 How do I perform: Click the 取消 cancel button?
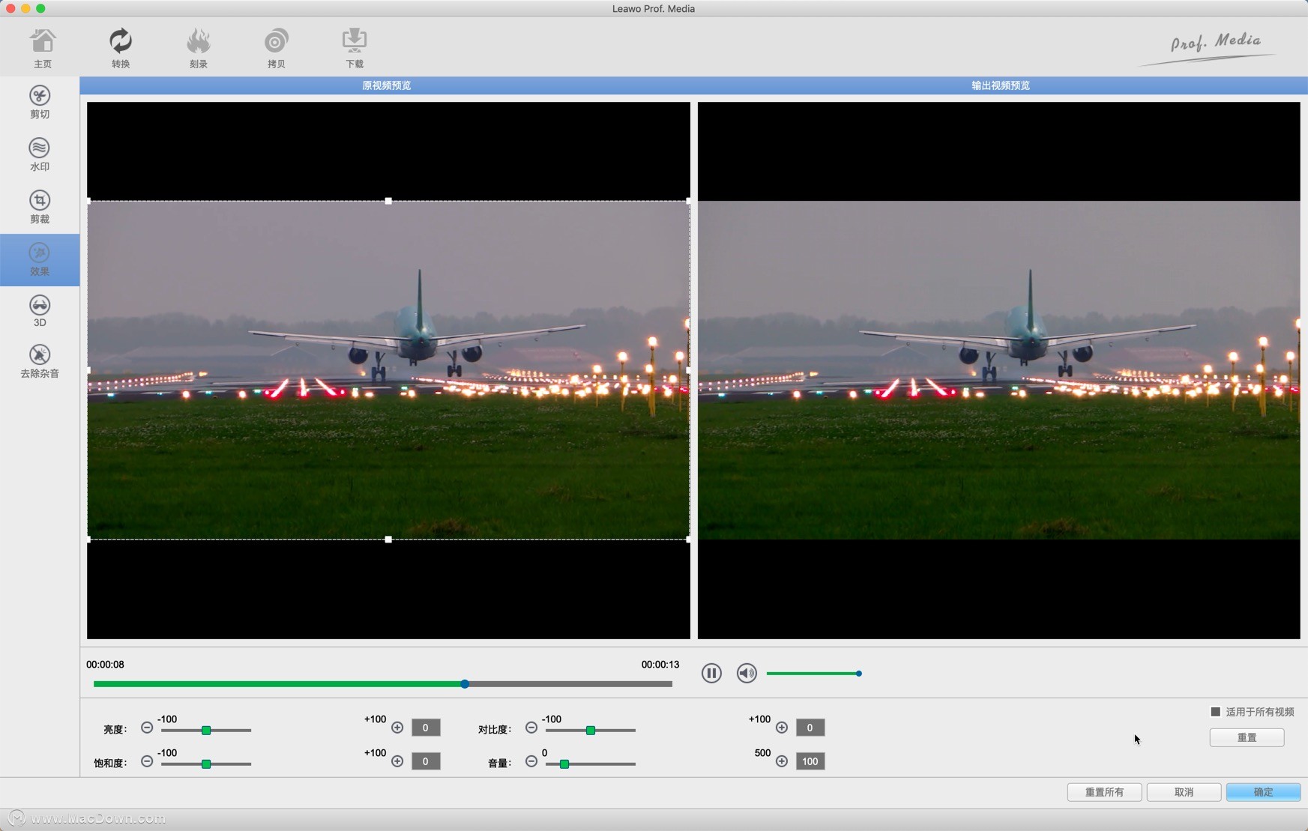point(1184,792)
